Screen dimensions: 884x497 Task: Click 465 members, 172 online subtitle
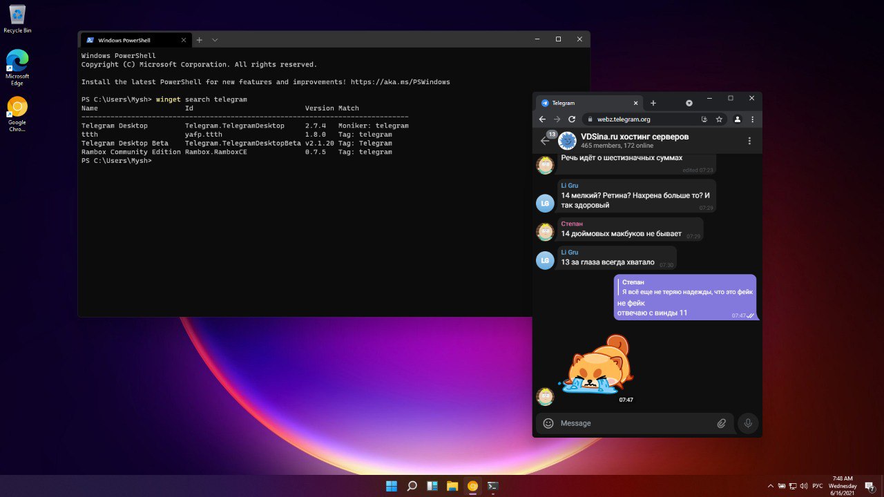coord(617,146)
